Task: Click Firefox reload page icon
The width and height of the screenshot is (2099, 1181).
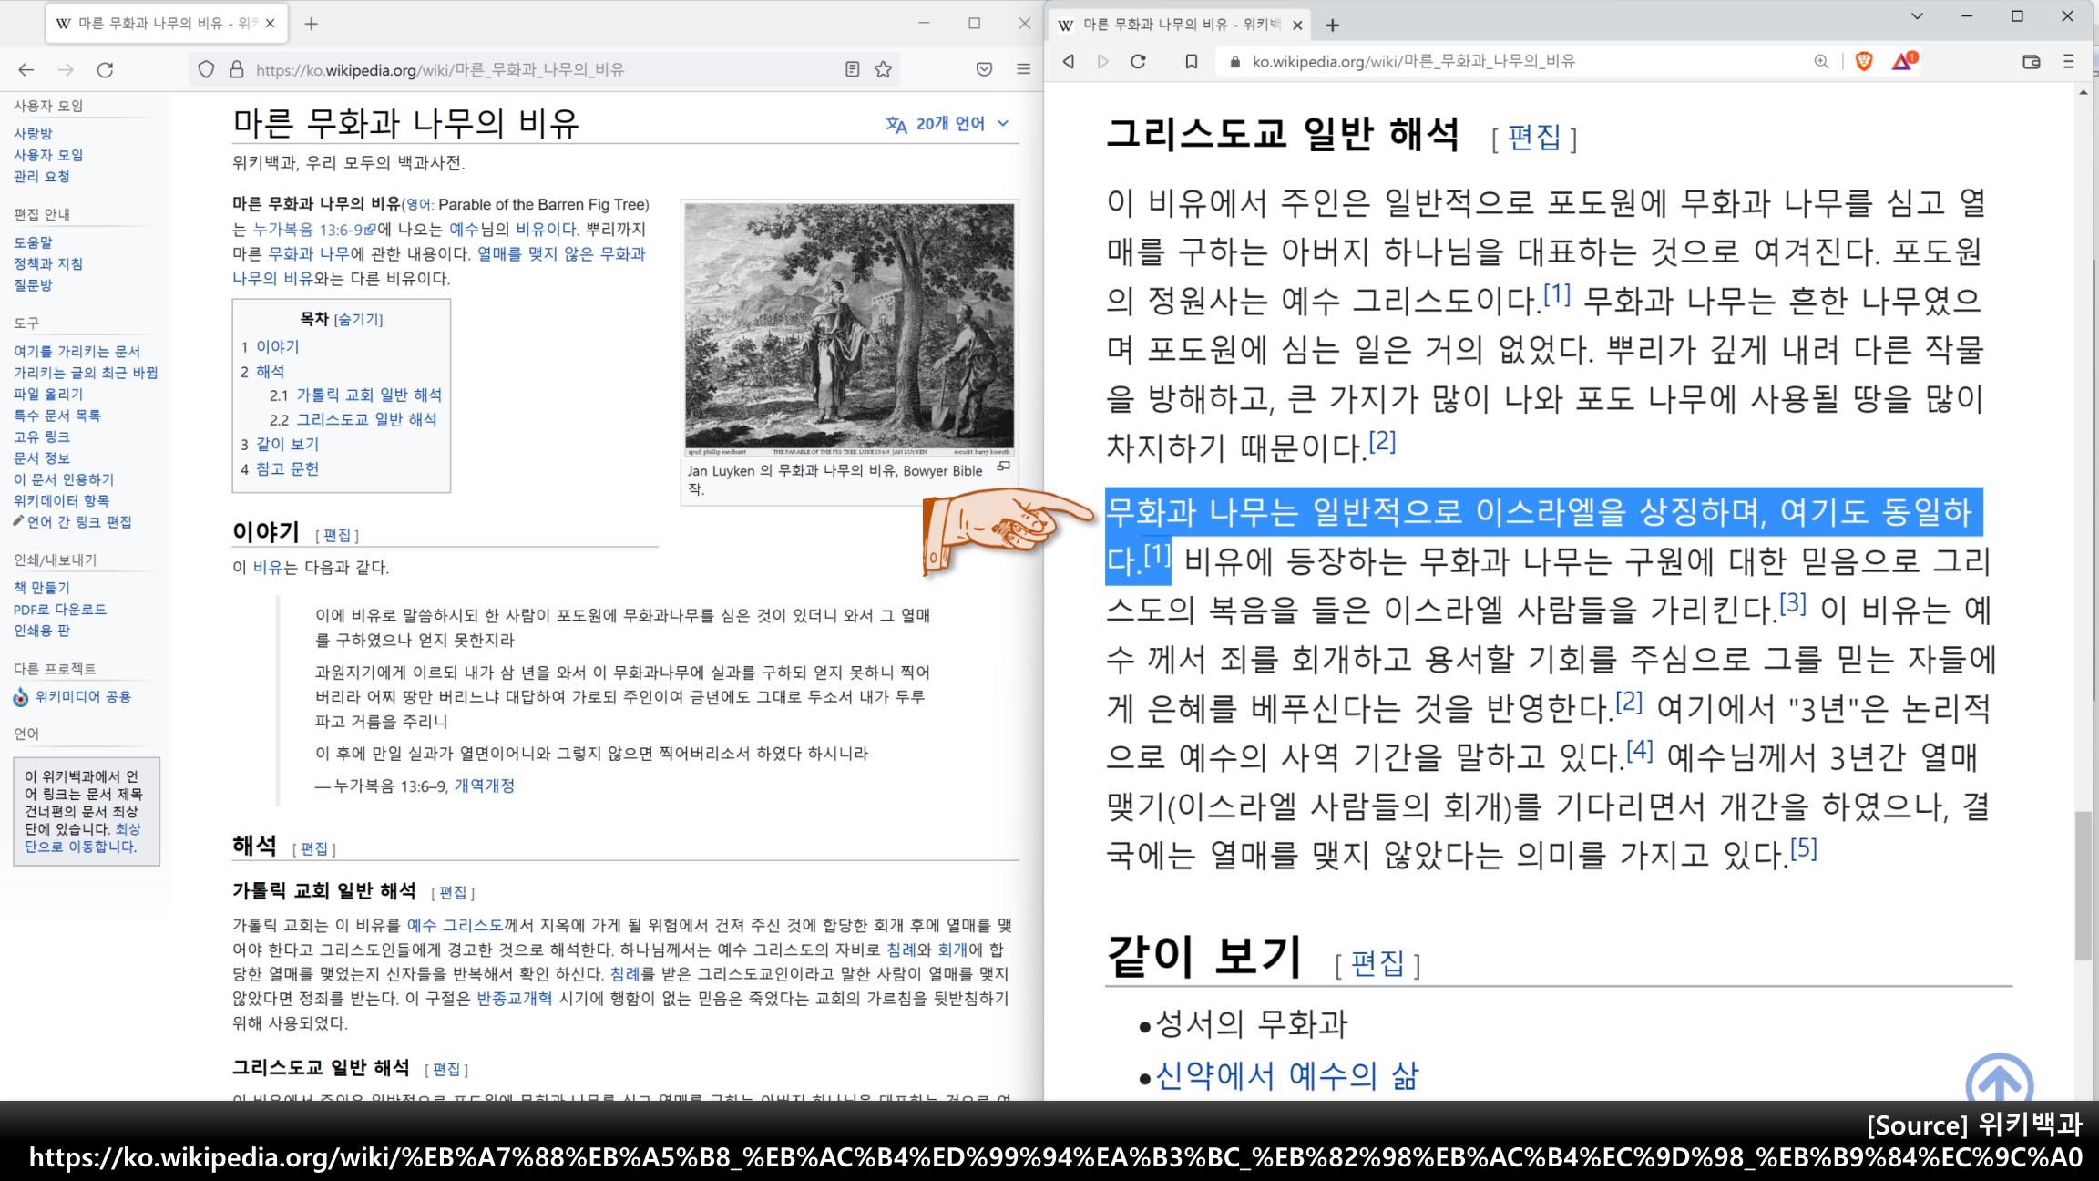Action: pyautogui.click(x=105, y=69)
